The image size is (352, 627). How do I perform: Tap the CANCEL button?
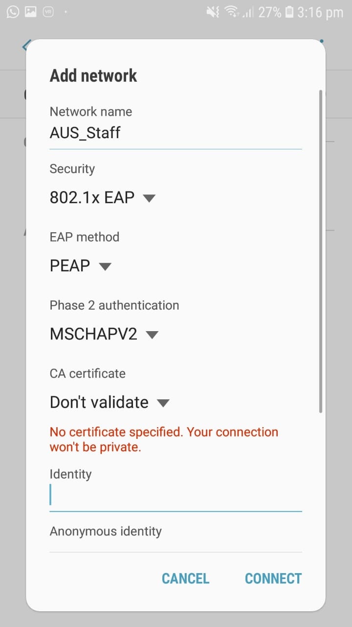coord(185,579)
